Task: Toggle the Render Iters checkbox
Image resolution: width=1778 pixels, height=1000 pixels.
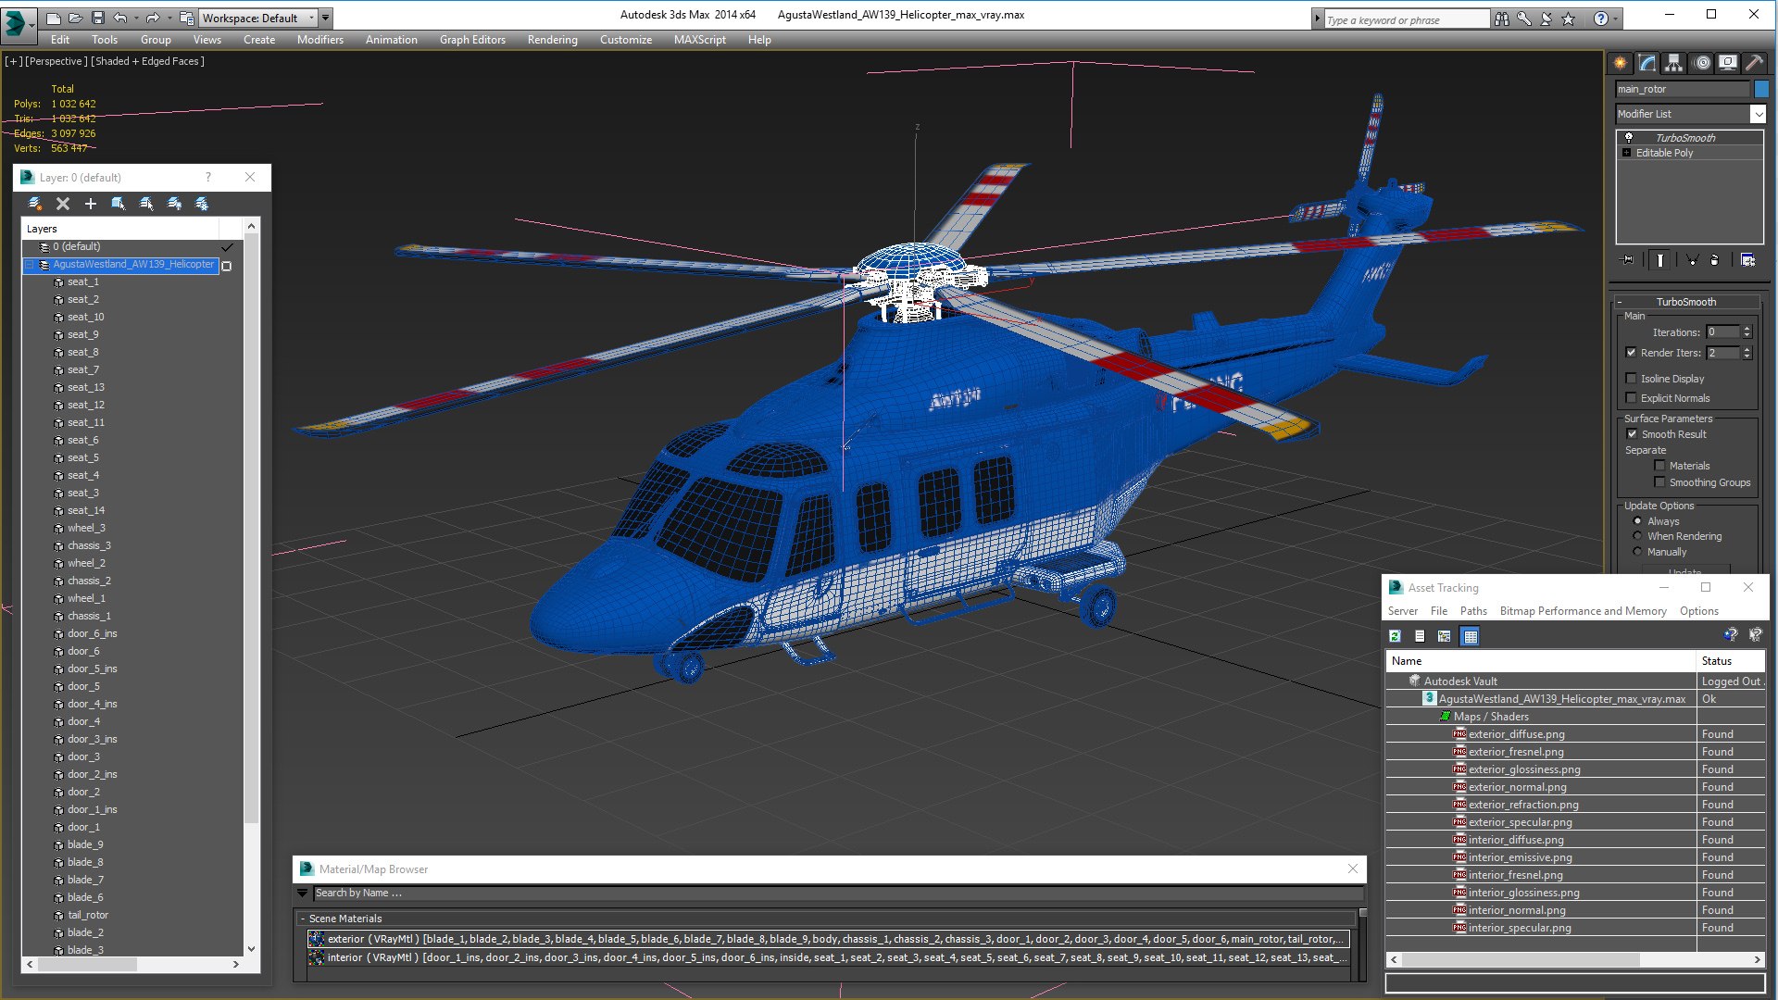Action: (x=1632, y=353)
